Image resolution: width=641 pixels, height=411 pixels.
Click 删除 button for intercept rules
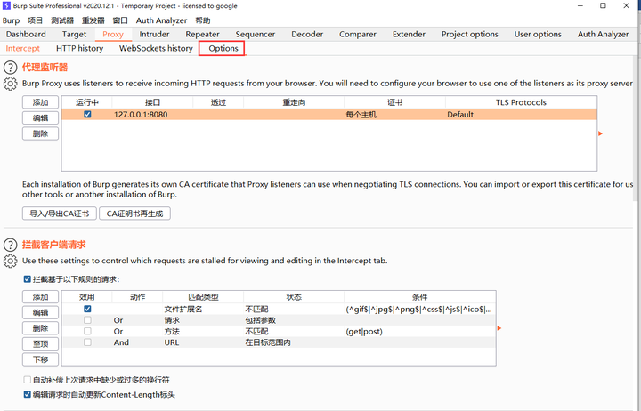tap(40, 328)
